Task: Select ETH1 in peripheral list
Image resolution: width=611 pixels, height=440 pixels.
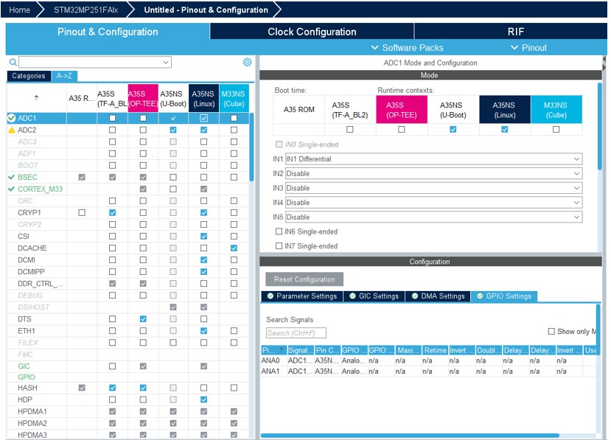Action: click(x=27, y=331)
